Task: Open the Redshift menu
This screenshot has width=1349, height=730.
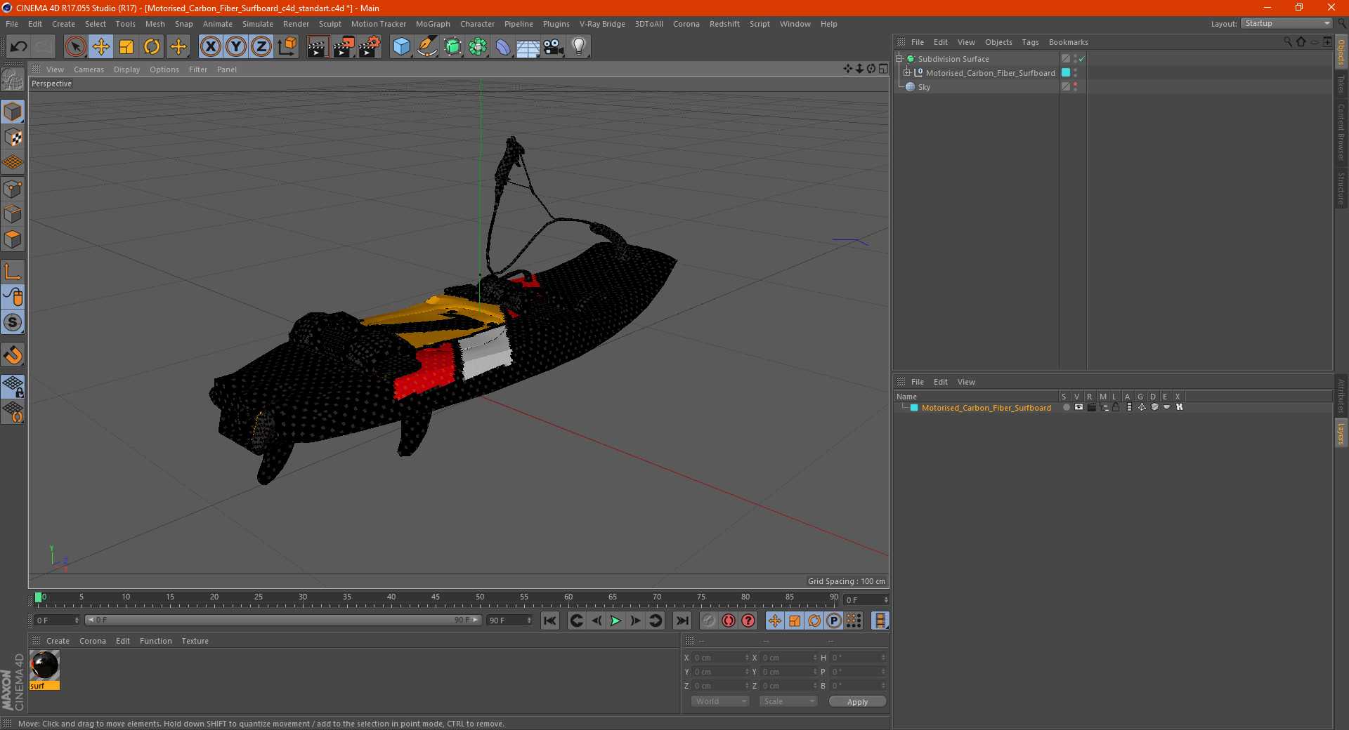Action: point(724,24)
